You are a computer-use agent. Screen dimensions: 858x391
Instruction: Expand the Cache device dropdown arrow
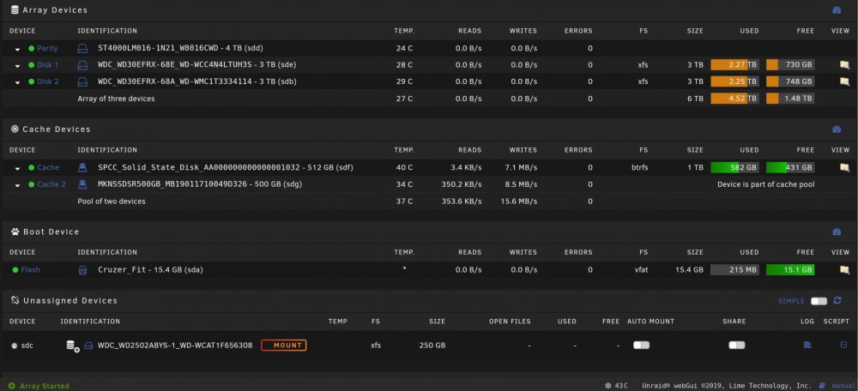[x=17, y=168]
